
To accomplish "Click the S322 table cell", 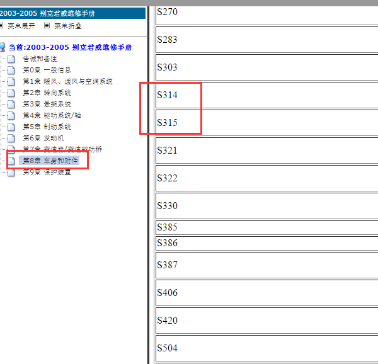I will click(266, 178).
